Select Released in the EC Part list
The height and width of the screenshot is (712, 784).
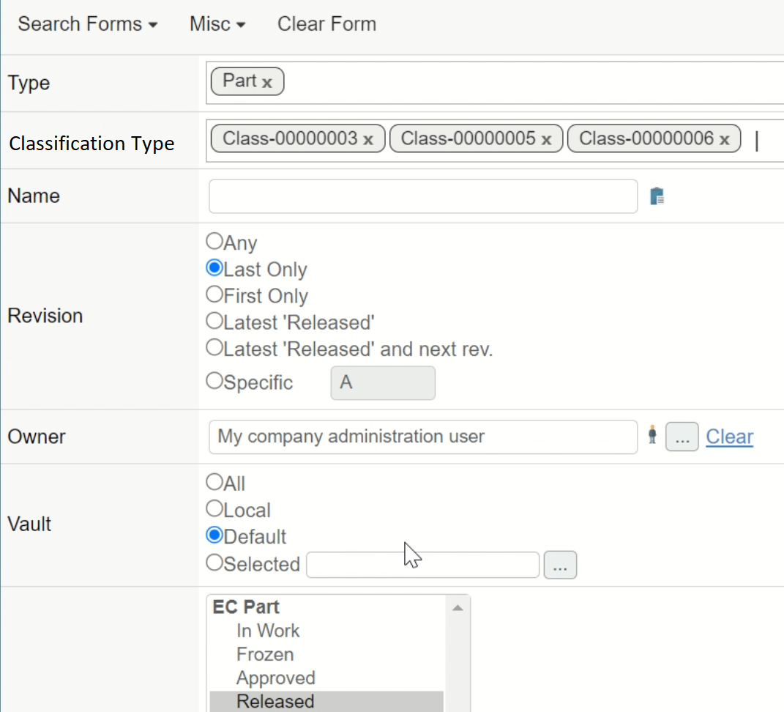pyautogui.click(x=275, y=701)
